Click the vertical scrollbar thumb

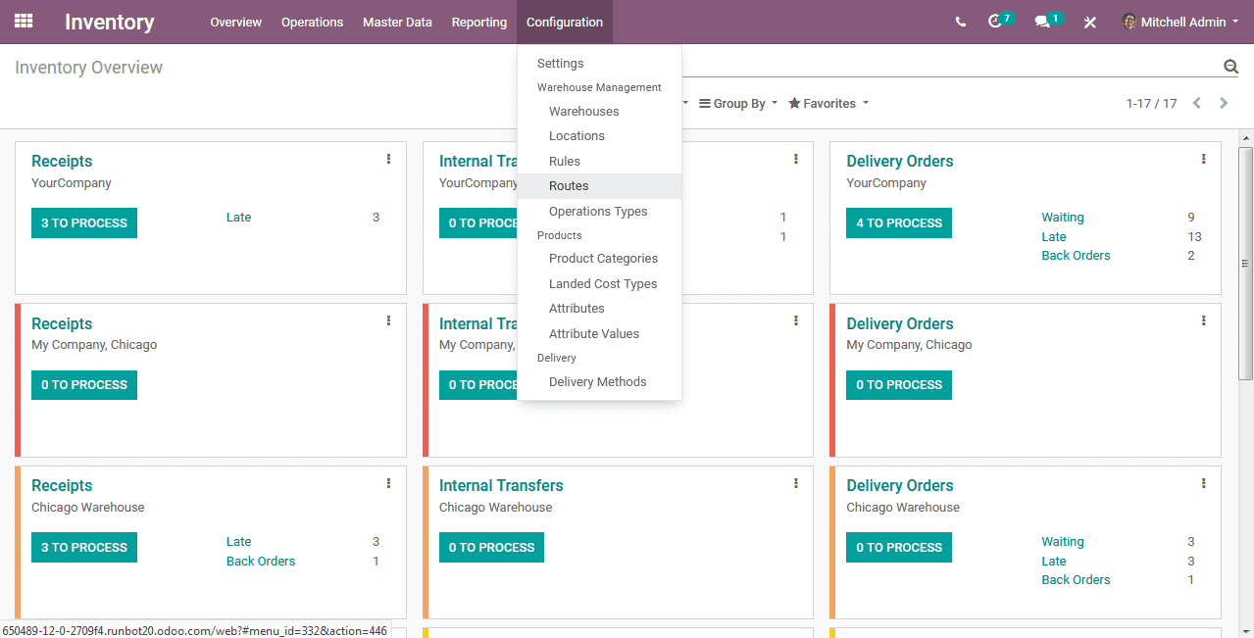click(x=1246, y=263)
